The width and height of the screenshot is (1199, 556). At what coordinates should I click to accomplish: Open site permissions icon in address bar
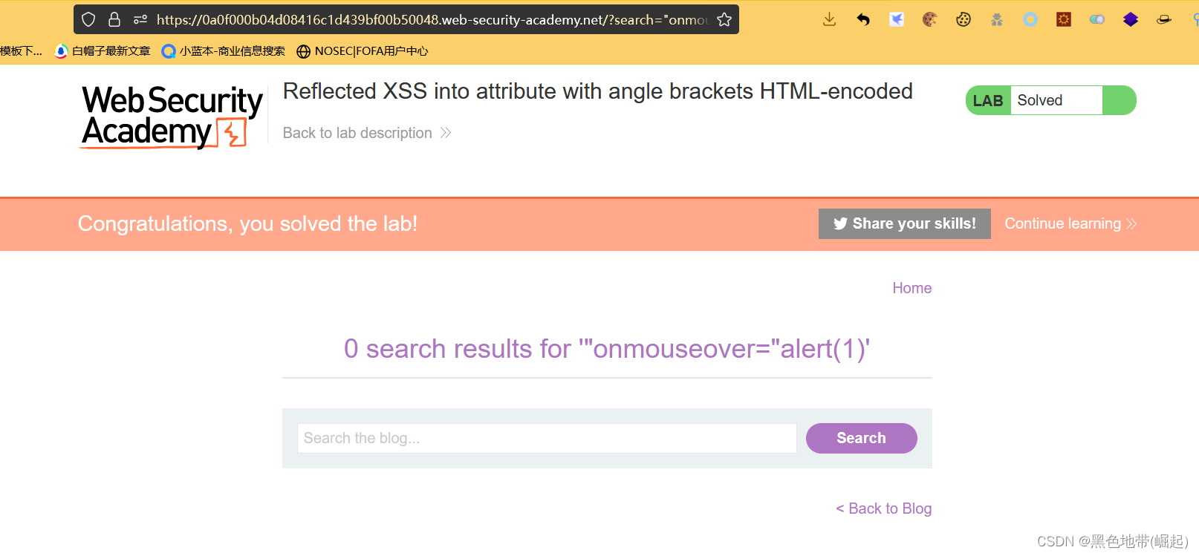click(x=140, y=19)
